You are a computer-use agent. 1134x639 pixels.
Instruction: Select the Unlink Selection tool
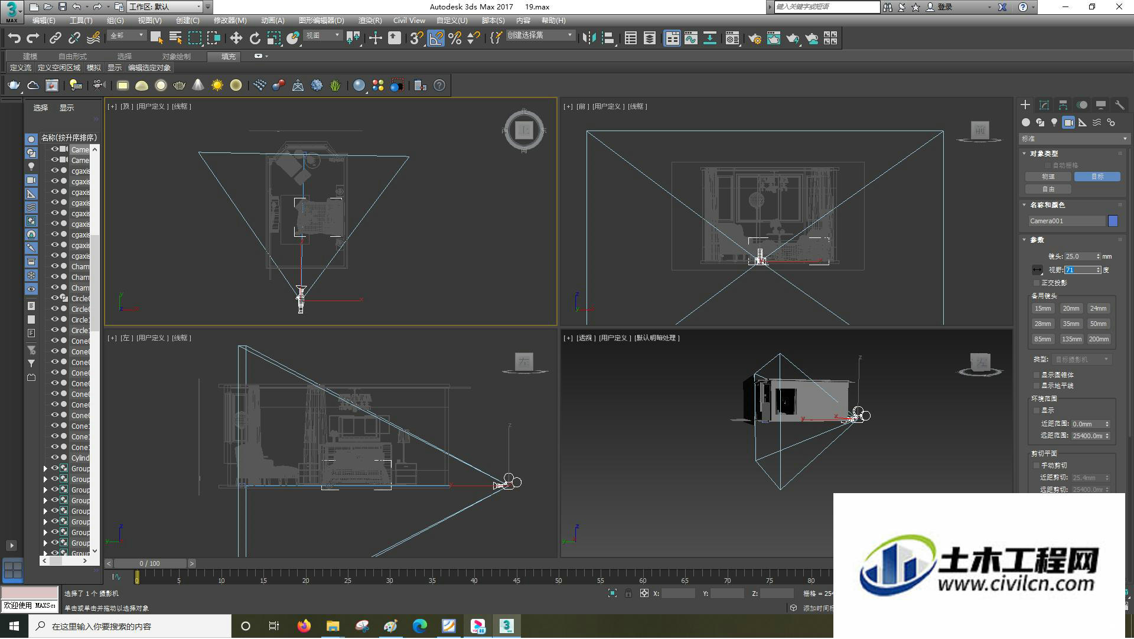click(74, 38)
